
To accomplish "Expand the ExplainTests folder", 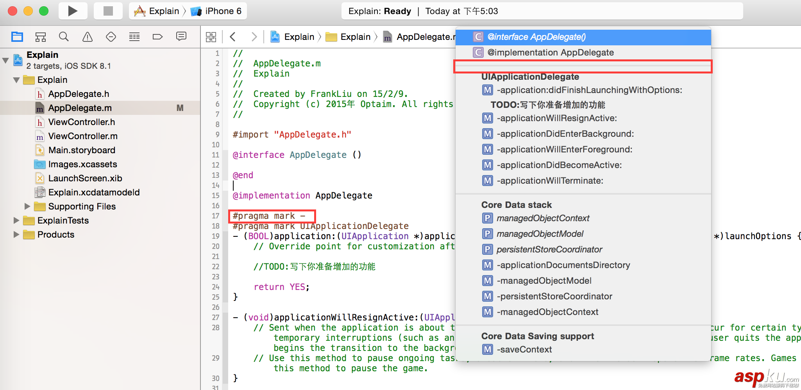I will 16,220.
